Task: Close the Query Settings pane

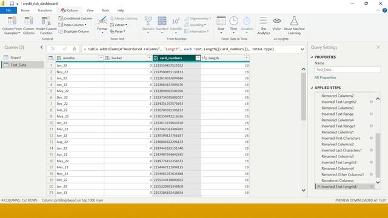Action: 378,47
